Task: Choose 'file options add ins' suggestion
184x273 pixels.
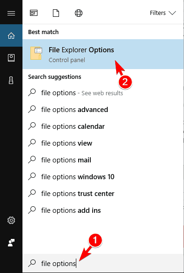Action: (x=103, y=210)
